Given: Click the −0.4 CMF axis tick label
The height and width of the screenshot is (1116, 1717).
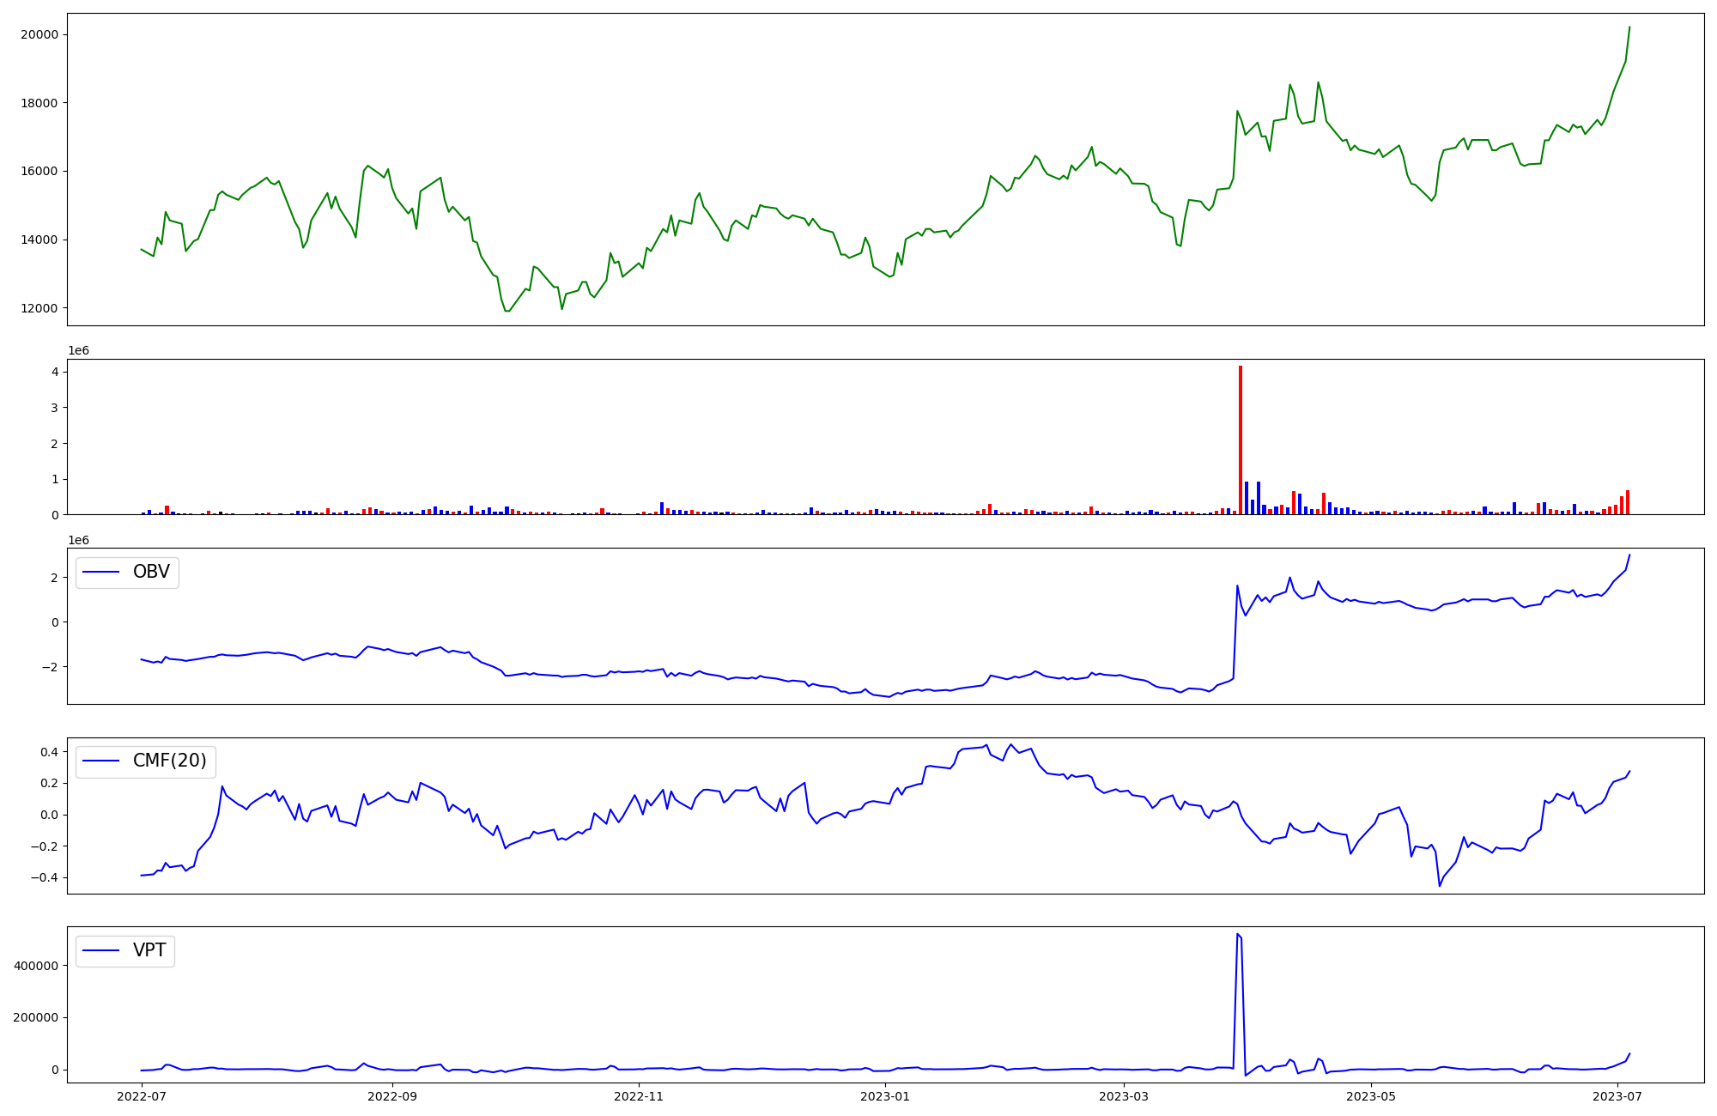Looking at the screenshot, I should 45,877.
